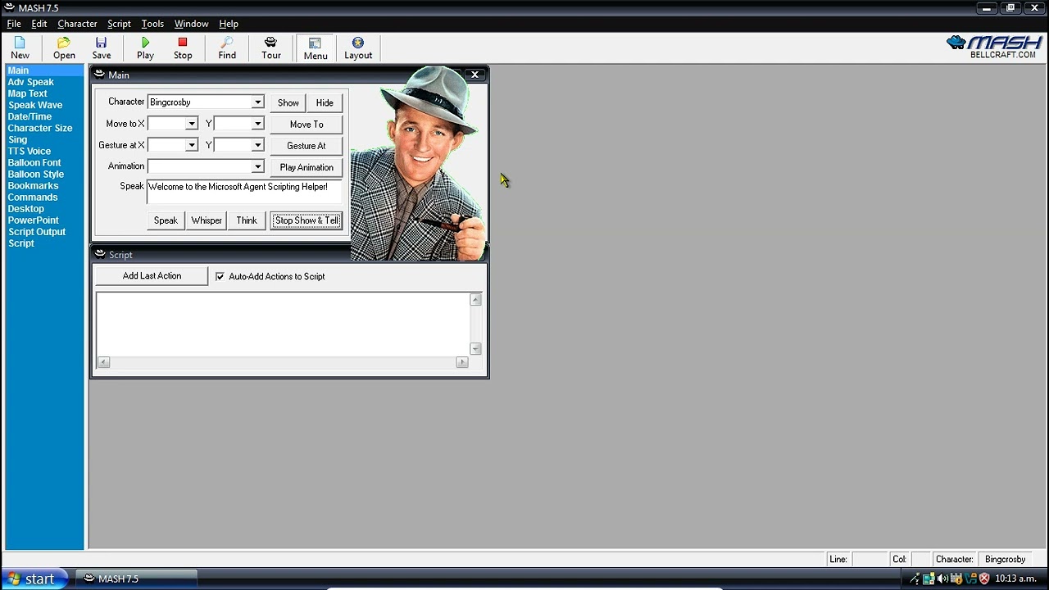Select Date/Time in the side menu

[30, 116]
